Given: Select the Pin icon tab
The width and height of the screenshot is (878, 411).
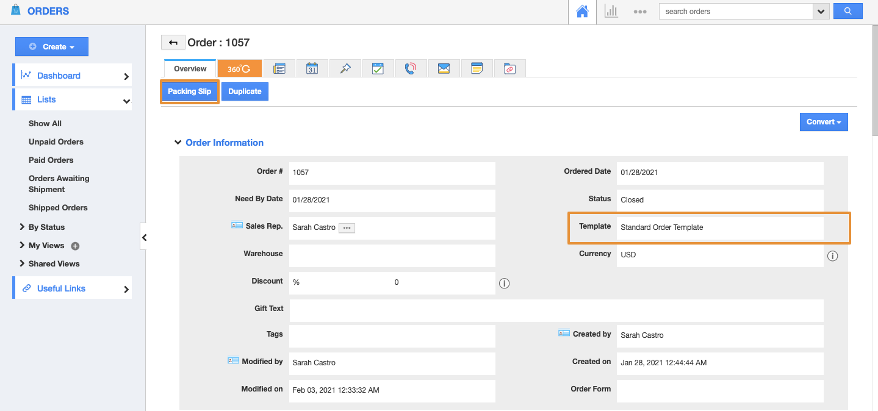Looking at the screenshot, I should tap(345, 68).
